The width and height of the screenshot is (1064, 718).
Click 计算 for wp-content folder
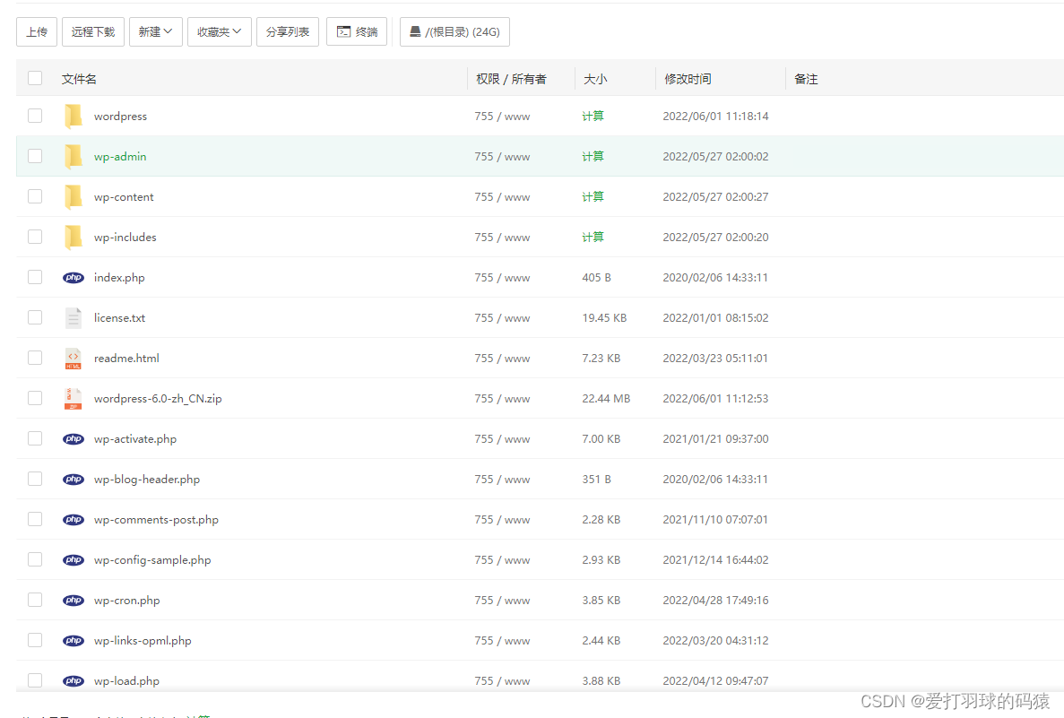point(593,197)
